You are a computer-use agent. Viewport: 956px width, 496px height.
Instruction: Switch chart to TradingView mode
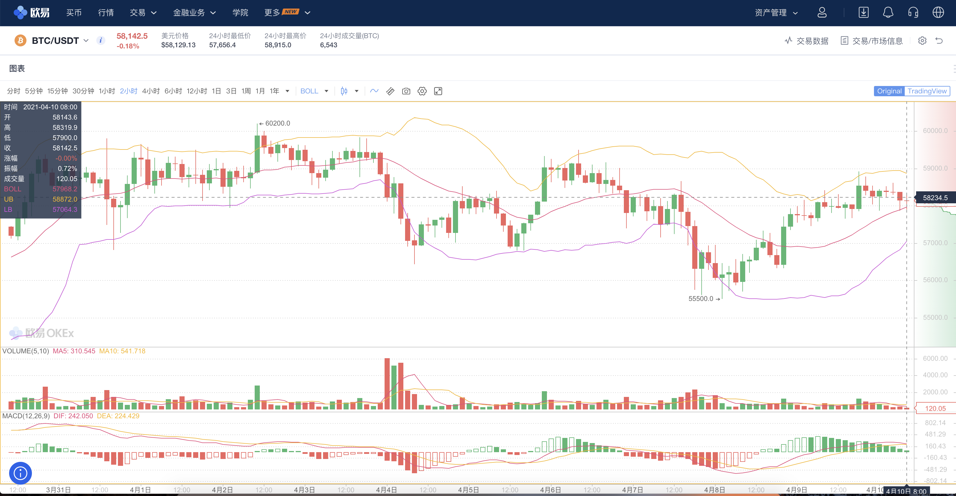pos(927,91)
